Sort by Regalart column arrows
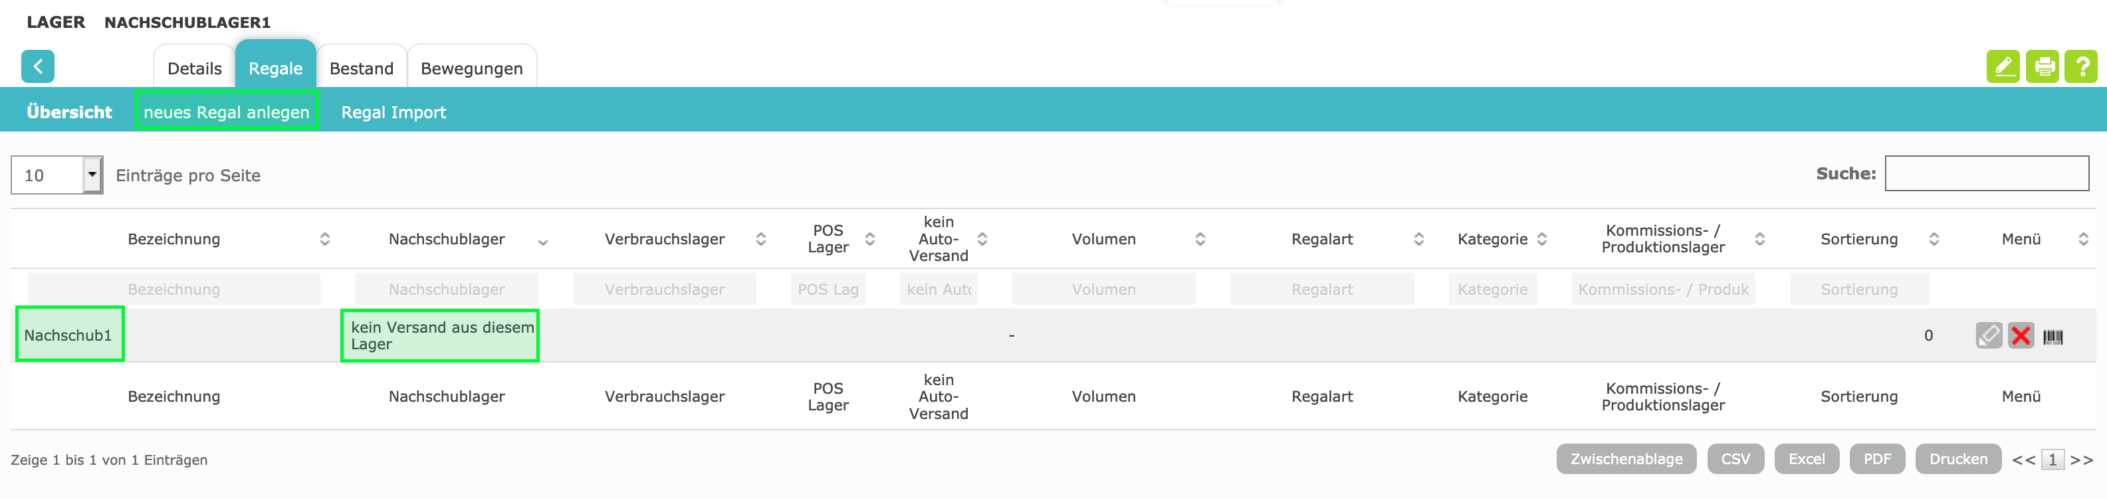2107x498 pixels. pyautogui.click(x=1419, y=239)
